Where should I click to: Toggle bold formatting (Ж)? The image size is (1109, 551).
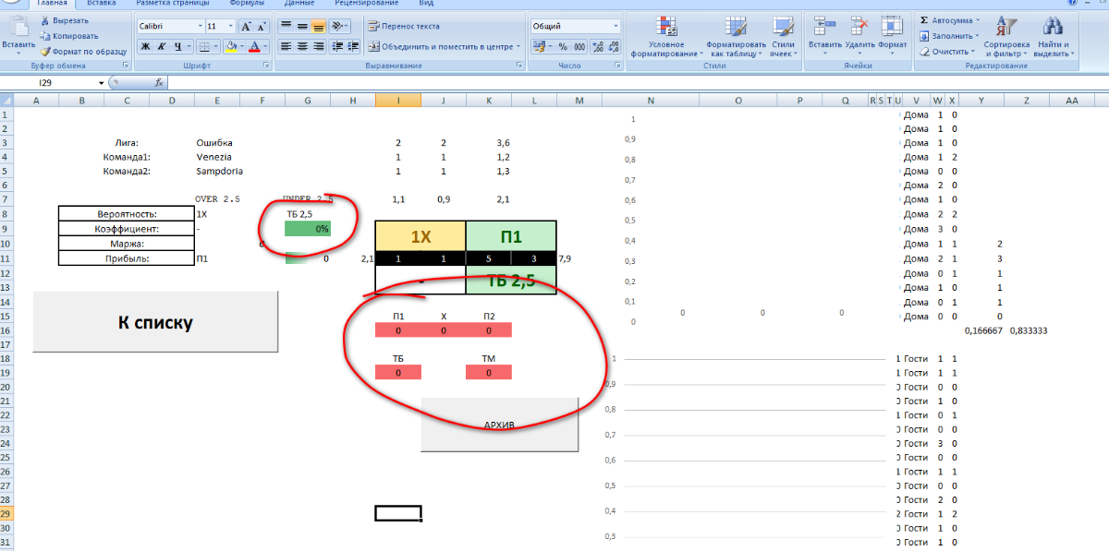(x=145, y=46)
